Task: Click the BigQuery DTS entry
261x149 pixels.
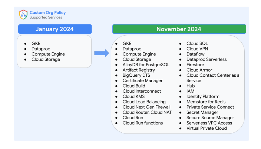Action: [136, 75]
